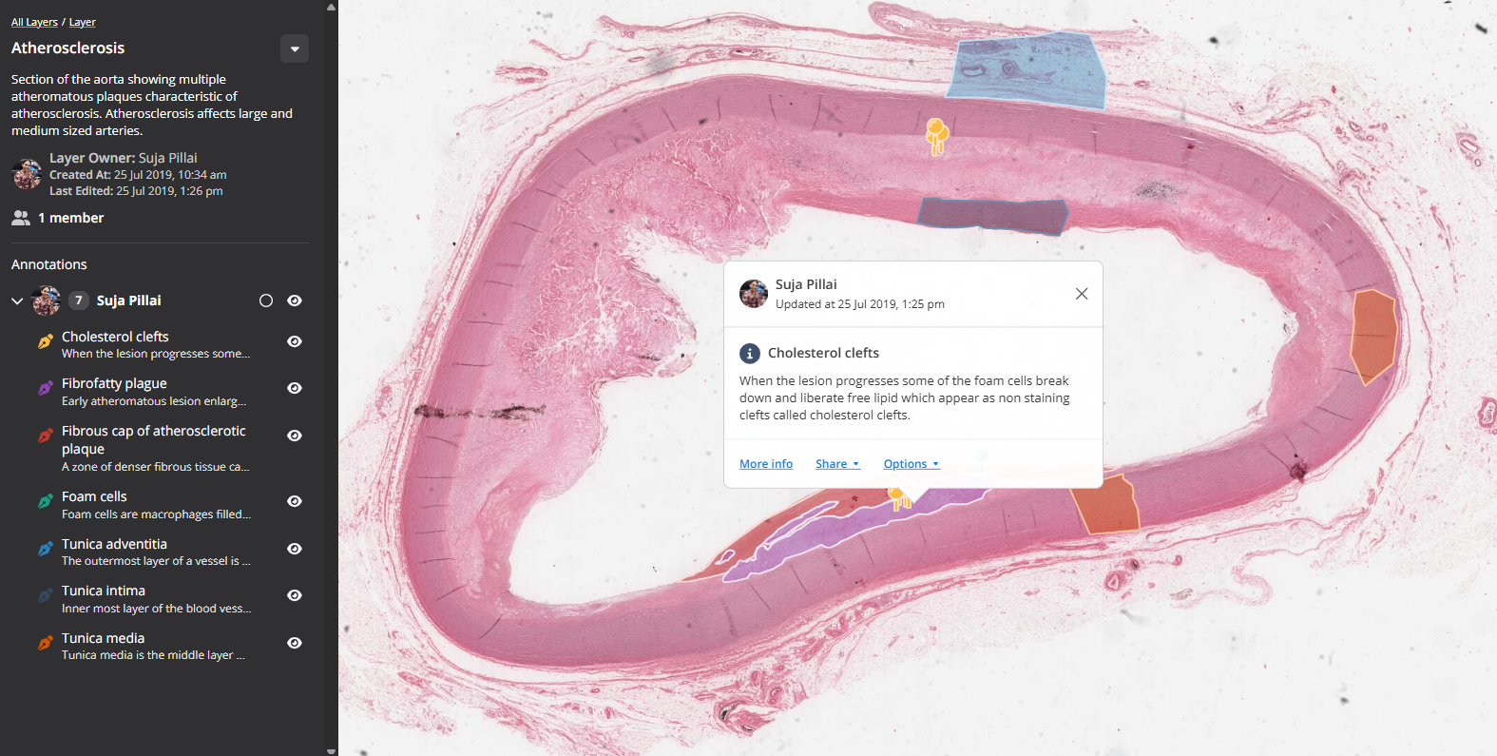Screen dimensions: 1497x756
Task: Open the Share dropdown in the popup
Action: tap(837, 464)
